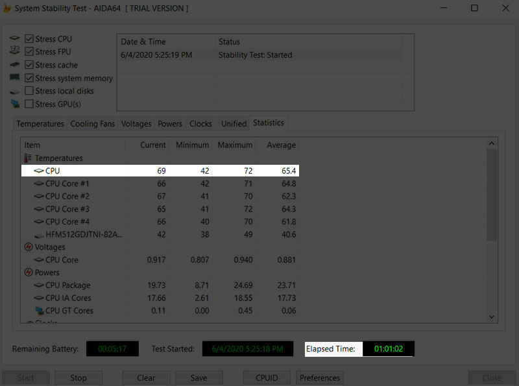Click the cache chip icon beside Stress cache

(x=14, y=64)
